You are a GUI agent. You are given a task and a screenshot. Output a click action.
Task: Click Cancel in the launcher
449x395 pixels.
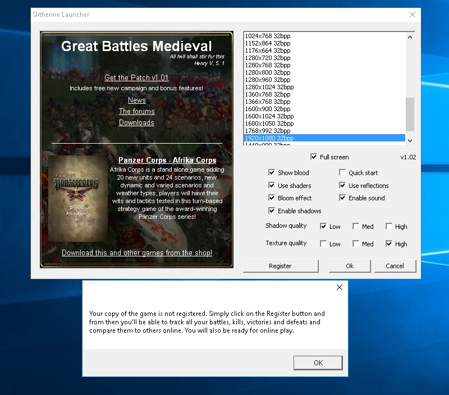pos(395,266)
